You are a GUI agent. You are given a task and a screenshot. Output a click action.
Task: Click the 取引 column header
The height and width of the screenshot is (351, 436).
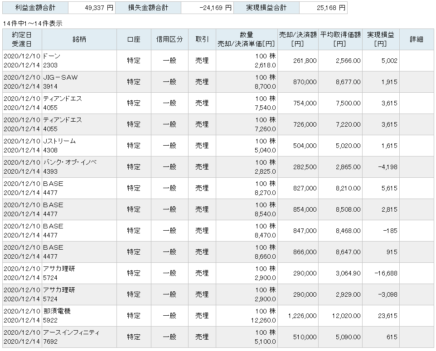[x=202, y=39]
